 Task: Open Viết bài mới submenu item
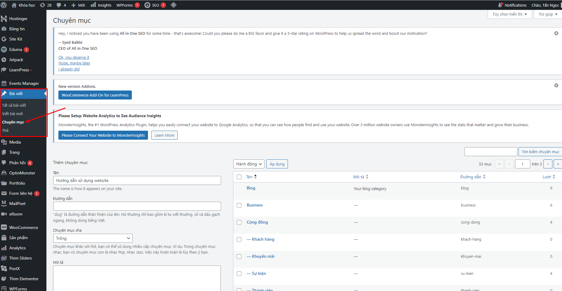pos(13,114)
